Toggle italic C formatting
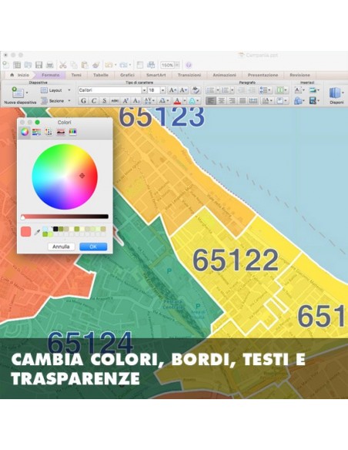This screenshot has height=450, width=348. (x=94, y=101)
